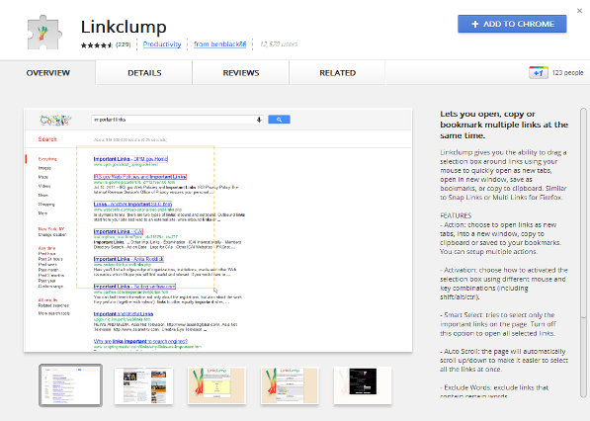Image resolution: width=590 pixels, height=421 pixels.
Task: Switch to the Reviews tab
Action: coord(241,72)
